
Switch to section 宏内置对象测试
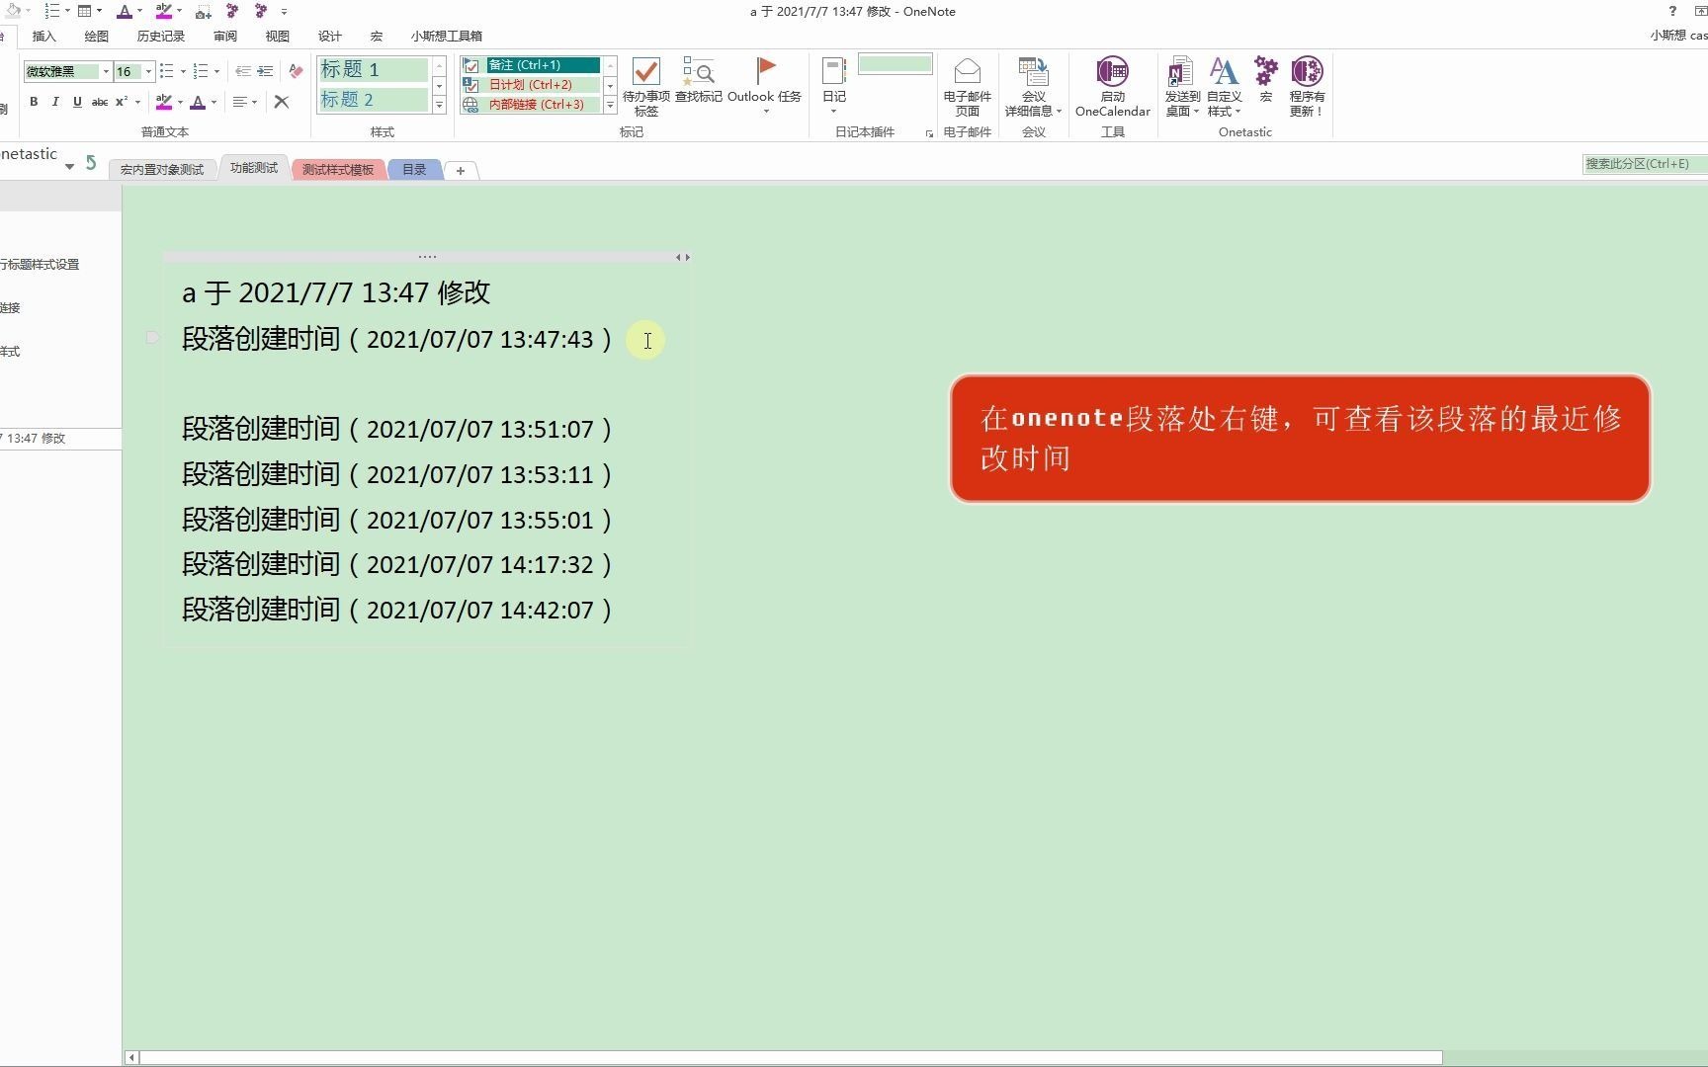coord(162,170)
